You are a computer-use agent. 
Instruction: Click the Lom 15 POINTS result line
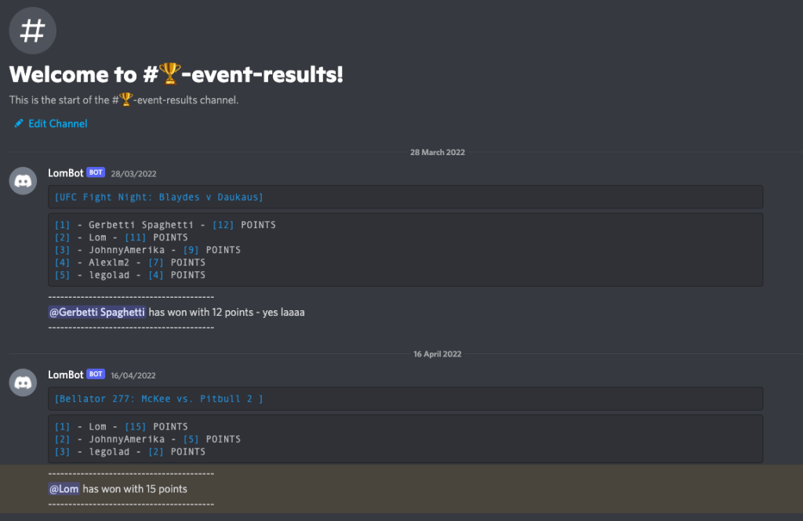pos(122,427)
